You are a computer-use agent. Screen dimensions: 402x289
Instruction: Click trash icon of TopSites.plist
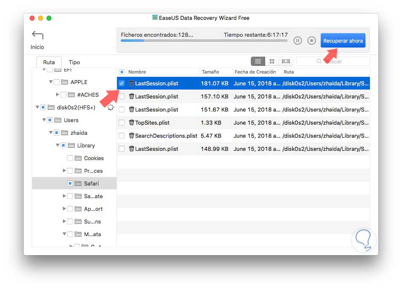(x=131, y=123)
